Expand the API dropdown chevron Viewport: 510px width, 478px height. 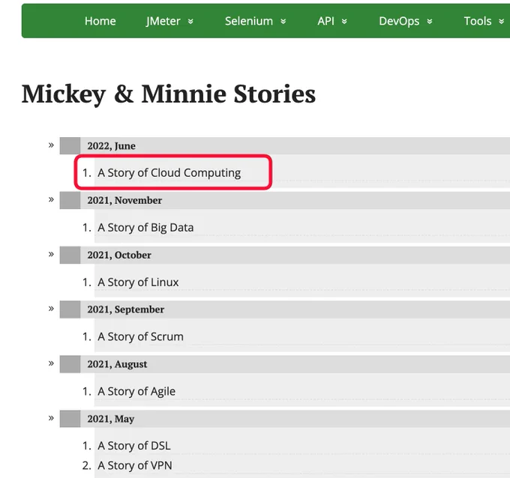344,22
